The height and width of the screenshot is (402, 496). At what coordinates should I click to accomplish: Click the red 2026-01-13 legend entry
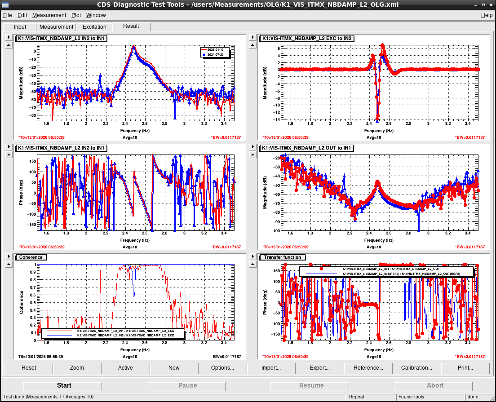click(214, 49)
